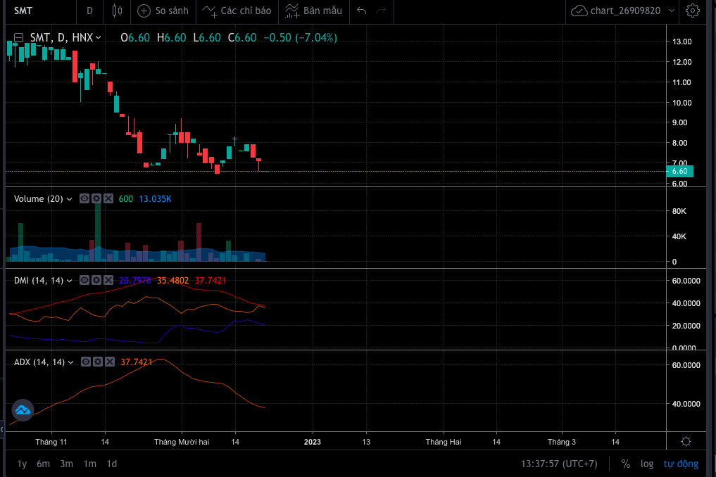
Task: Click the time axis settings gear at bottom right
Action: [x=686, y=442]
